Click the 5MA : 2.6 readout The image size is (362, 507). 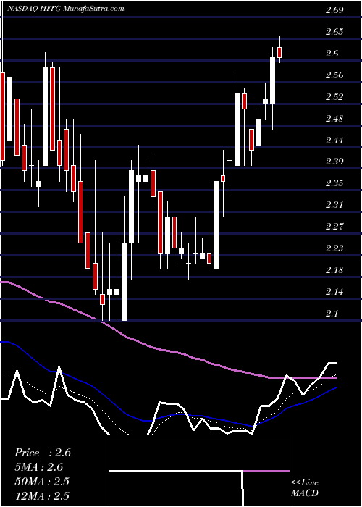click(x=39, y=467)
